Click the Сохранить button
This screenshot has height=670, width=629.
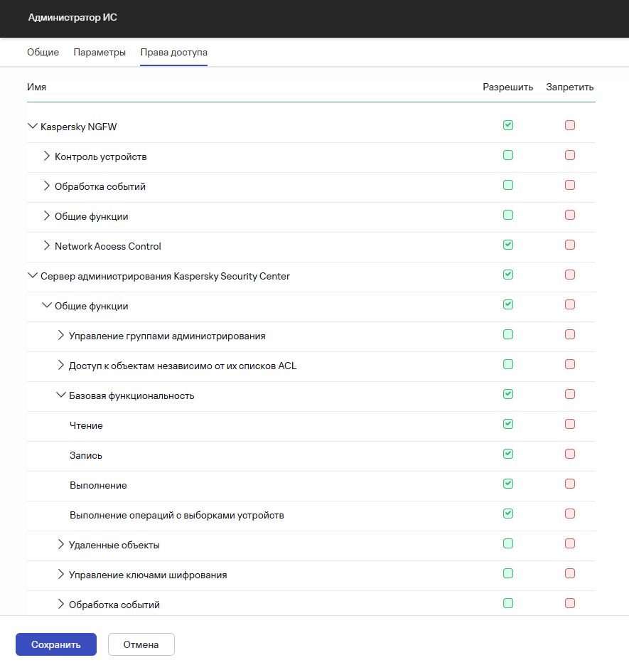[x=56, y=644]
